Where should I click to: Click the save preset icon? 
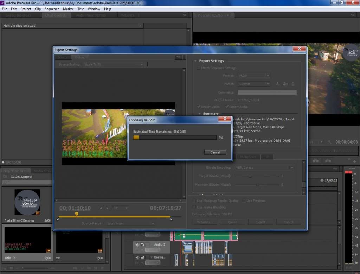[x=278, y=84]
